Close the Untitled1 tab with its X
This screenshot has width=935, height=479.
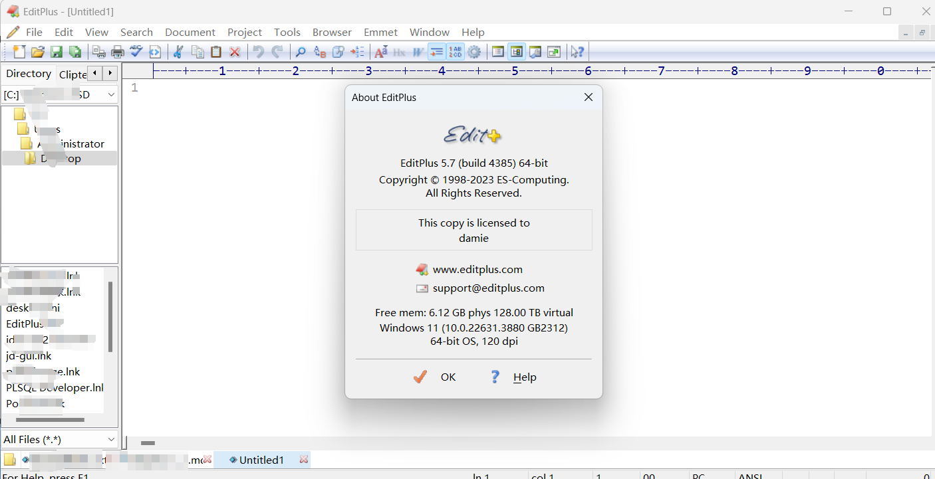point(304,460)
